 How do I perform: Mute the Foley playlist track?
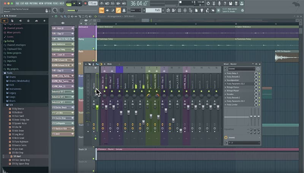[93, 49]
